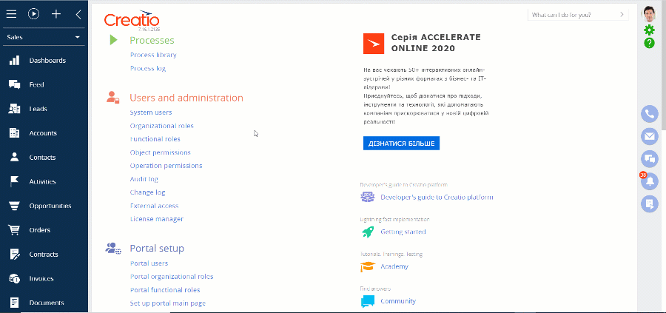Viewport: 666px width, 313px height.
Task: Collapse the left sidebar with the arrow
Action: 78,14
